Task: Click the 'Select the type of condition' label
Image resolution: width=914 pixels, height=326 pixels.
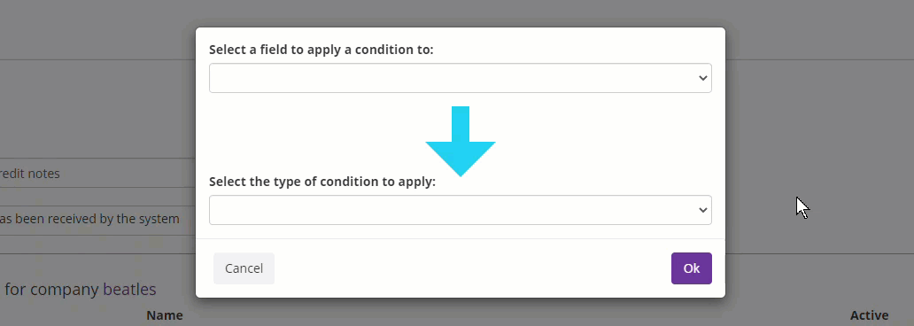Action: click(322, 182)
